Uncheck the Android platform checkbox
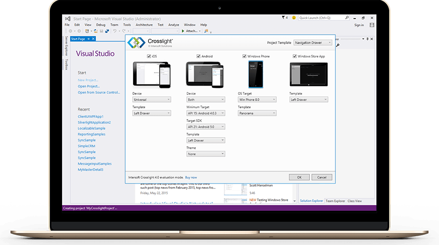Screen dimensions: 439x245 198,56
